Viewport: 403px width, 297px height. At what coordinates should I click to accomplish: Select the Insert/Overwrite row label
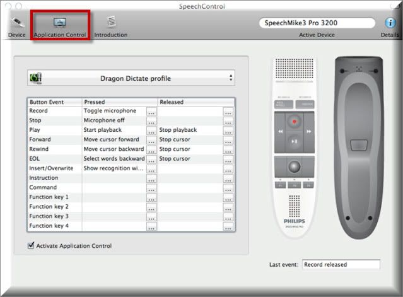click(x=51, y=168)
